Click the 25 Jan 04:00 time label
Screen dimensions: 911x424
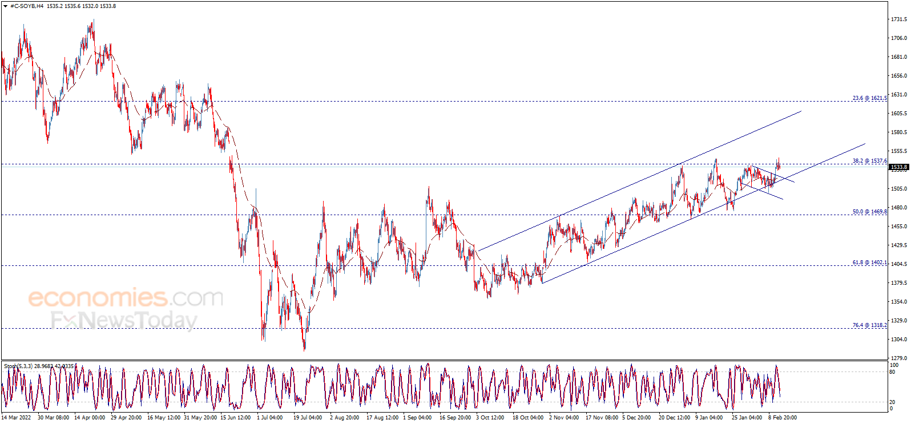747,418
